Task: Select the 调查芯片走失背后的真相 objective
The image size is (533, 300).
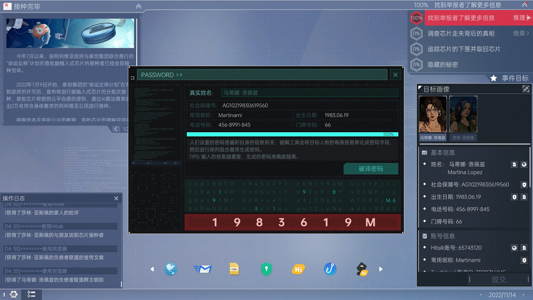Action: 461,33
